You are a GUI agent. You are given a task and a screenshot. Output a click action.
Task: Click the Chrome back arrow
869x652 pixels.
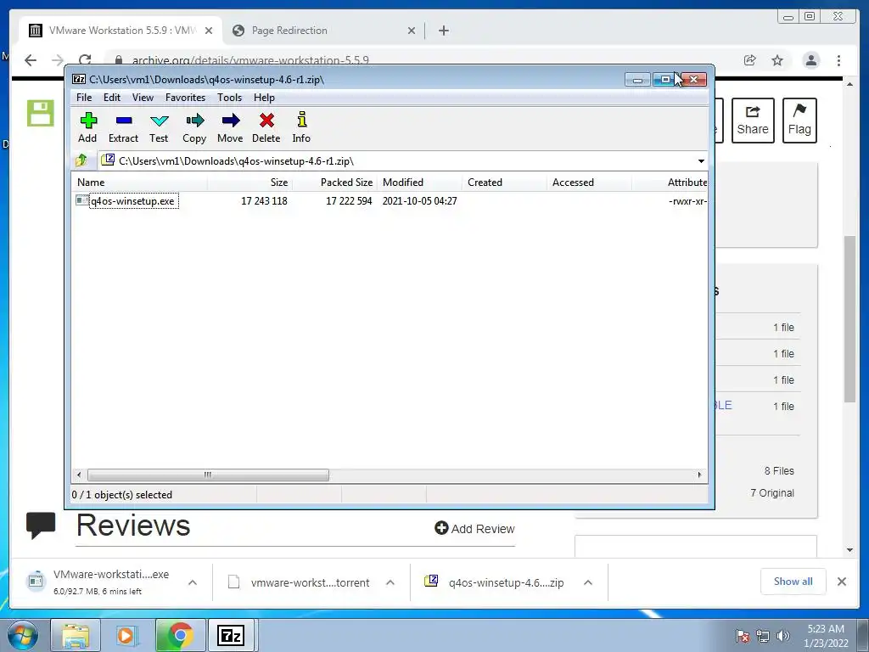(x=31, y=60)
